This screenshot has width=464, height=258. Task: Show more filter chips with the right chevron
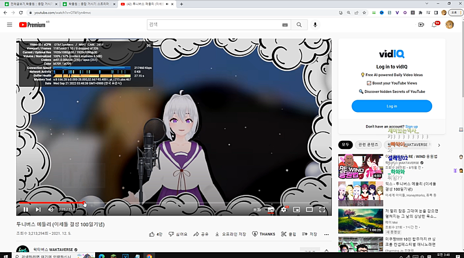point(439,145)
